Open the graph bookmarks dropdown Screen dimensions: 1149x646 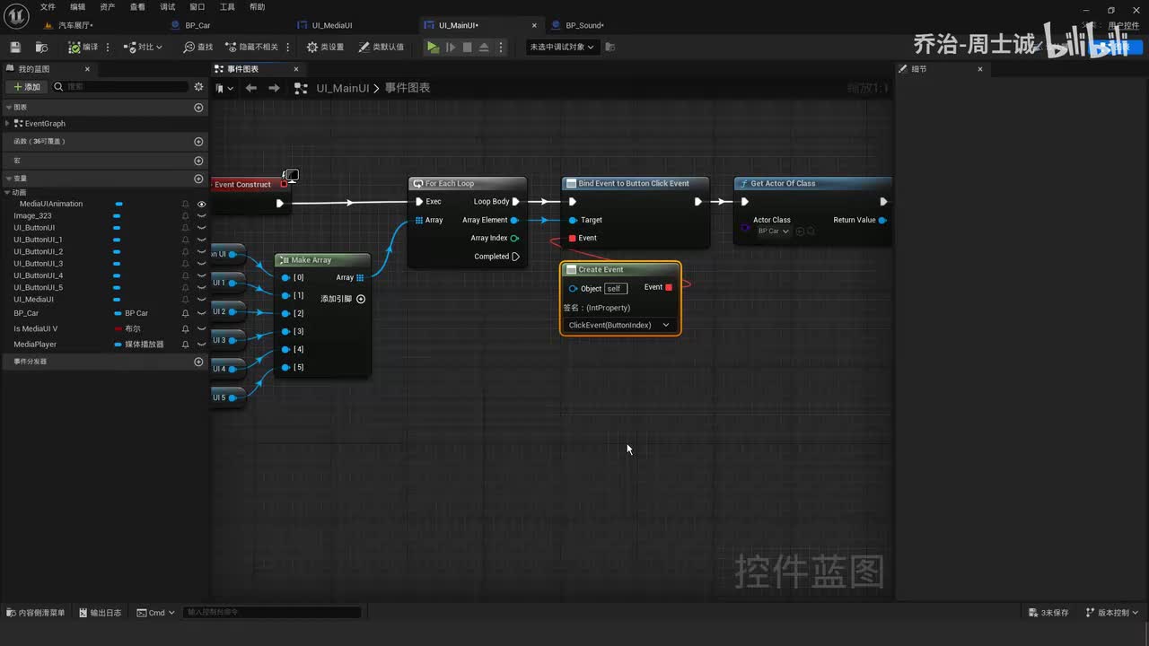(225, 88)
